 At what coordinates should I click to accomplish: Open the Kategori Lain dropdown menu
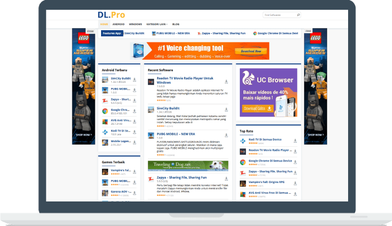(157, 24)
